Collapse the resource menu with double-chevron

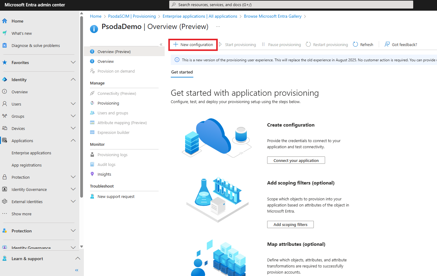coord(161,45)
